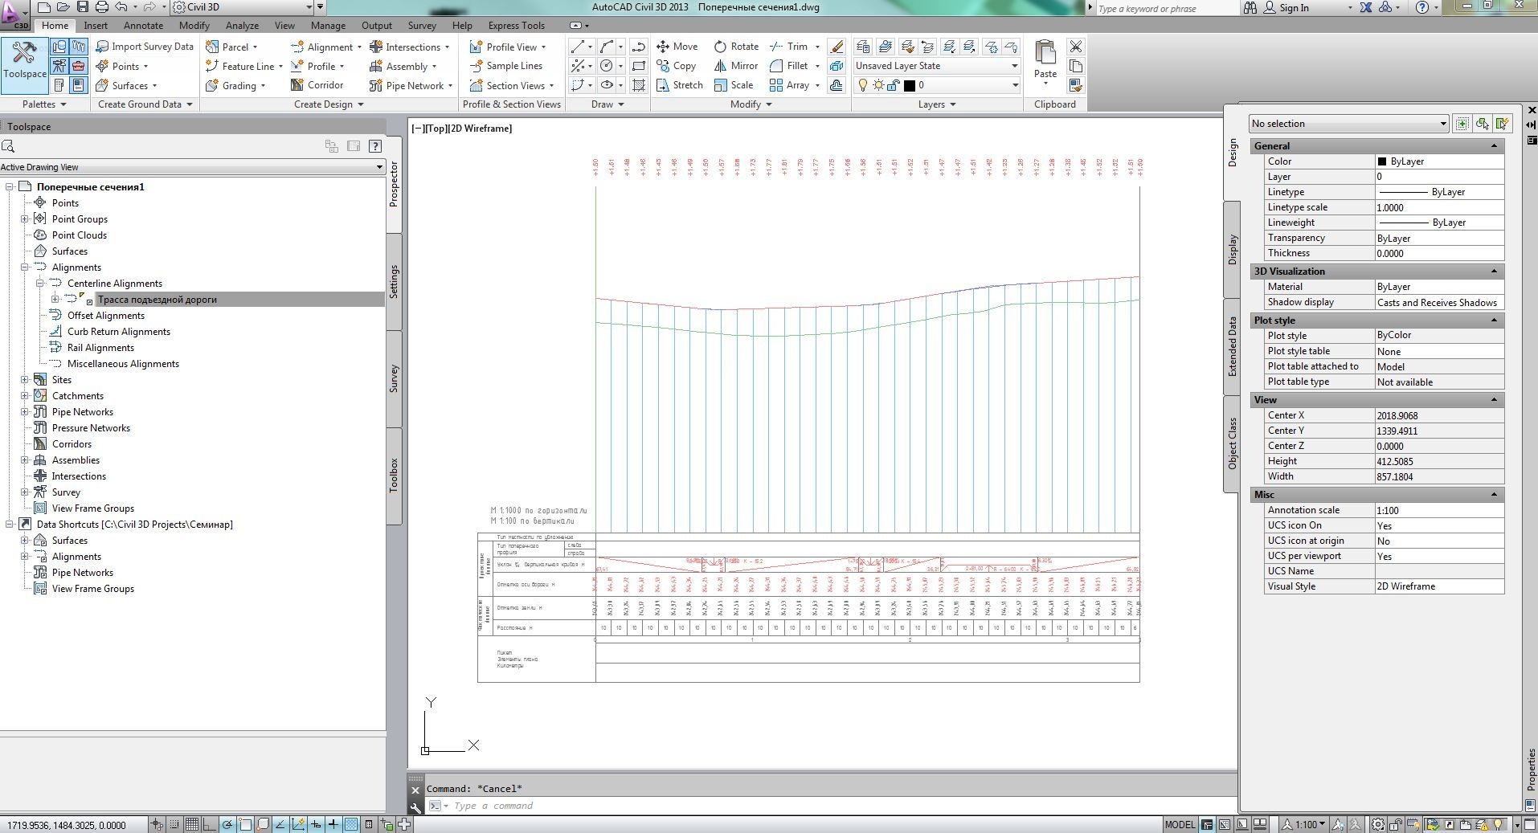This screenshot has height=833, width=1538.
Task: Select the Rotate tool in Modify panel
Action: [x=735, y=47]
